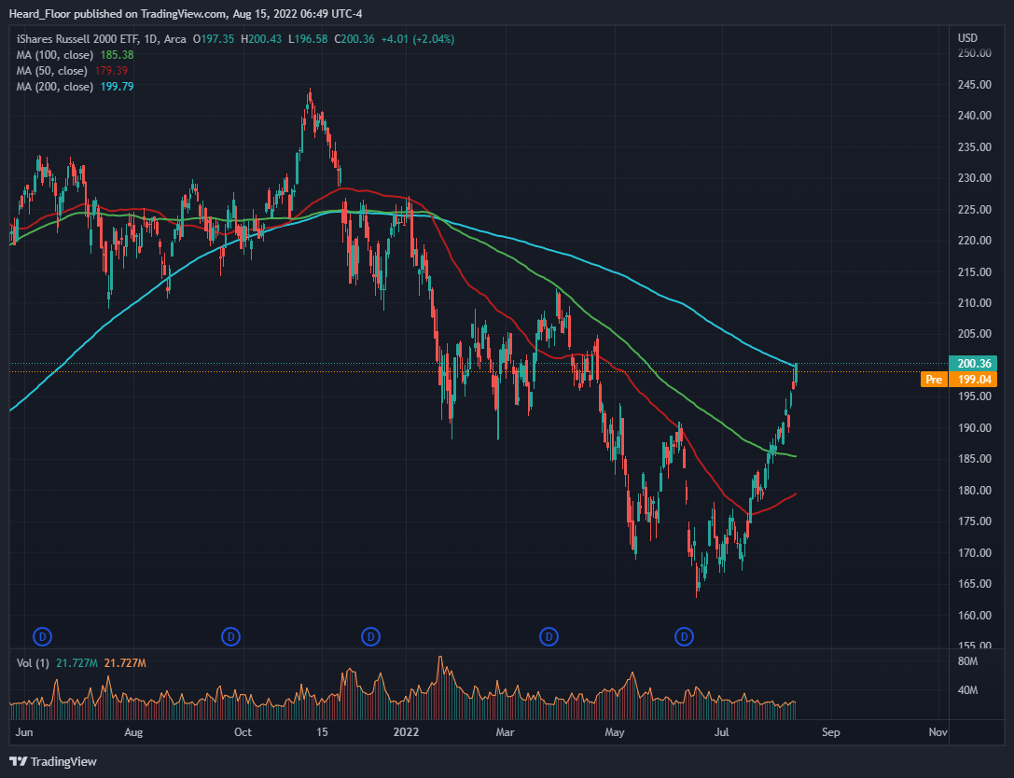Click the change value +4.01 (+2.04%)
1014x778 pixels.
[x=418, y=39]
